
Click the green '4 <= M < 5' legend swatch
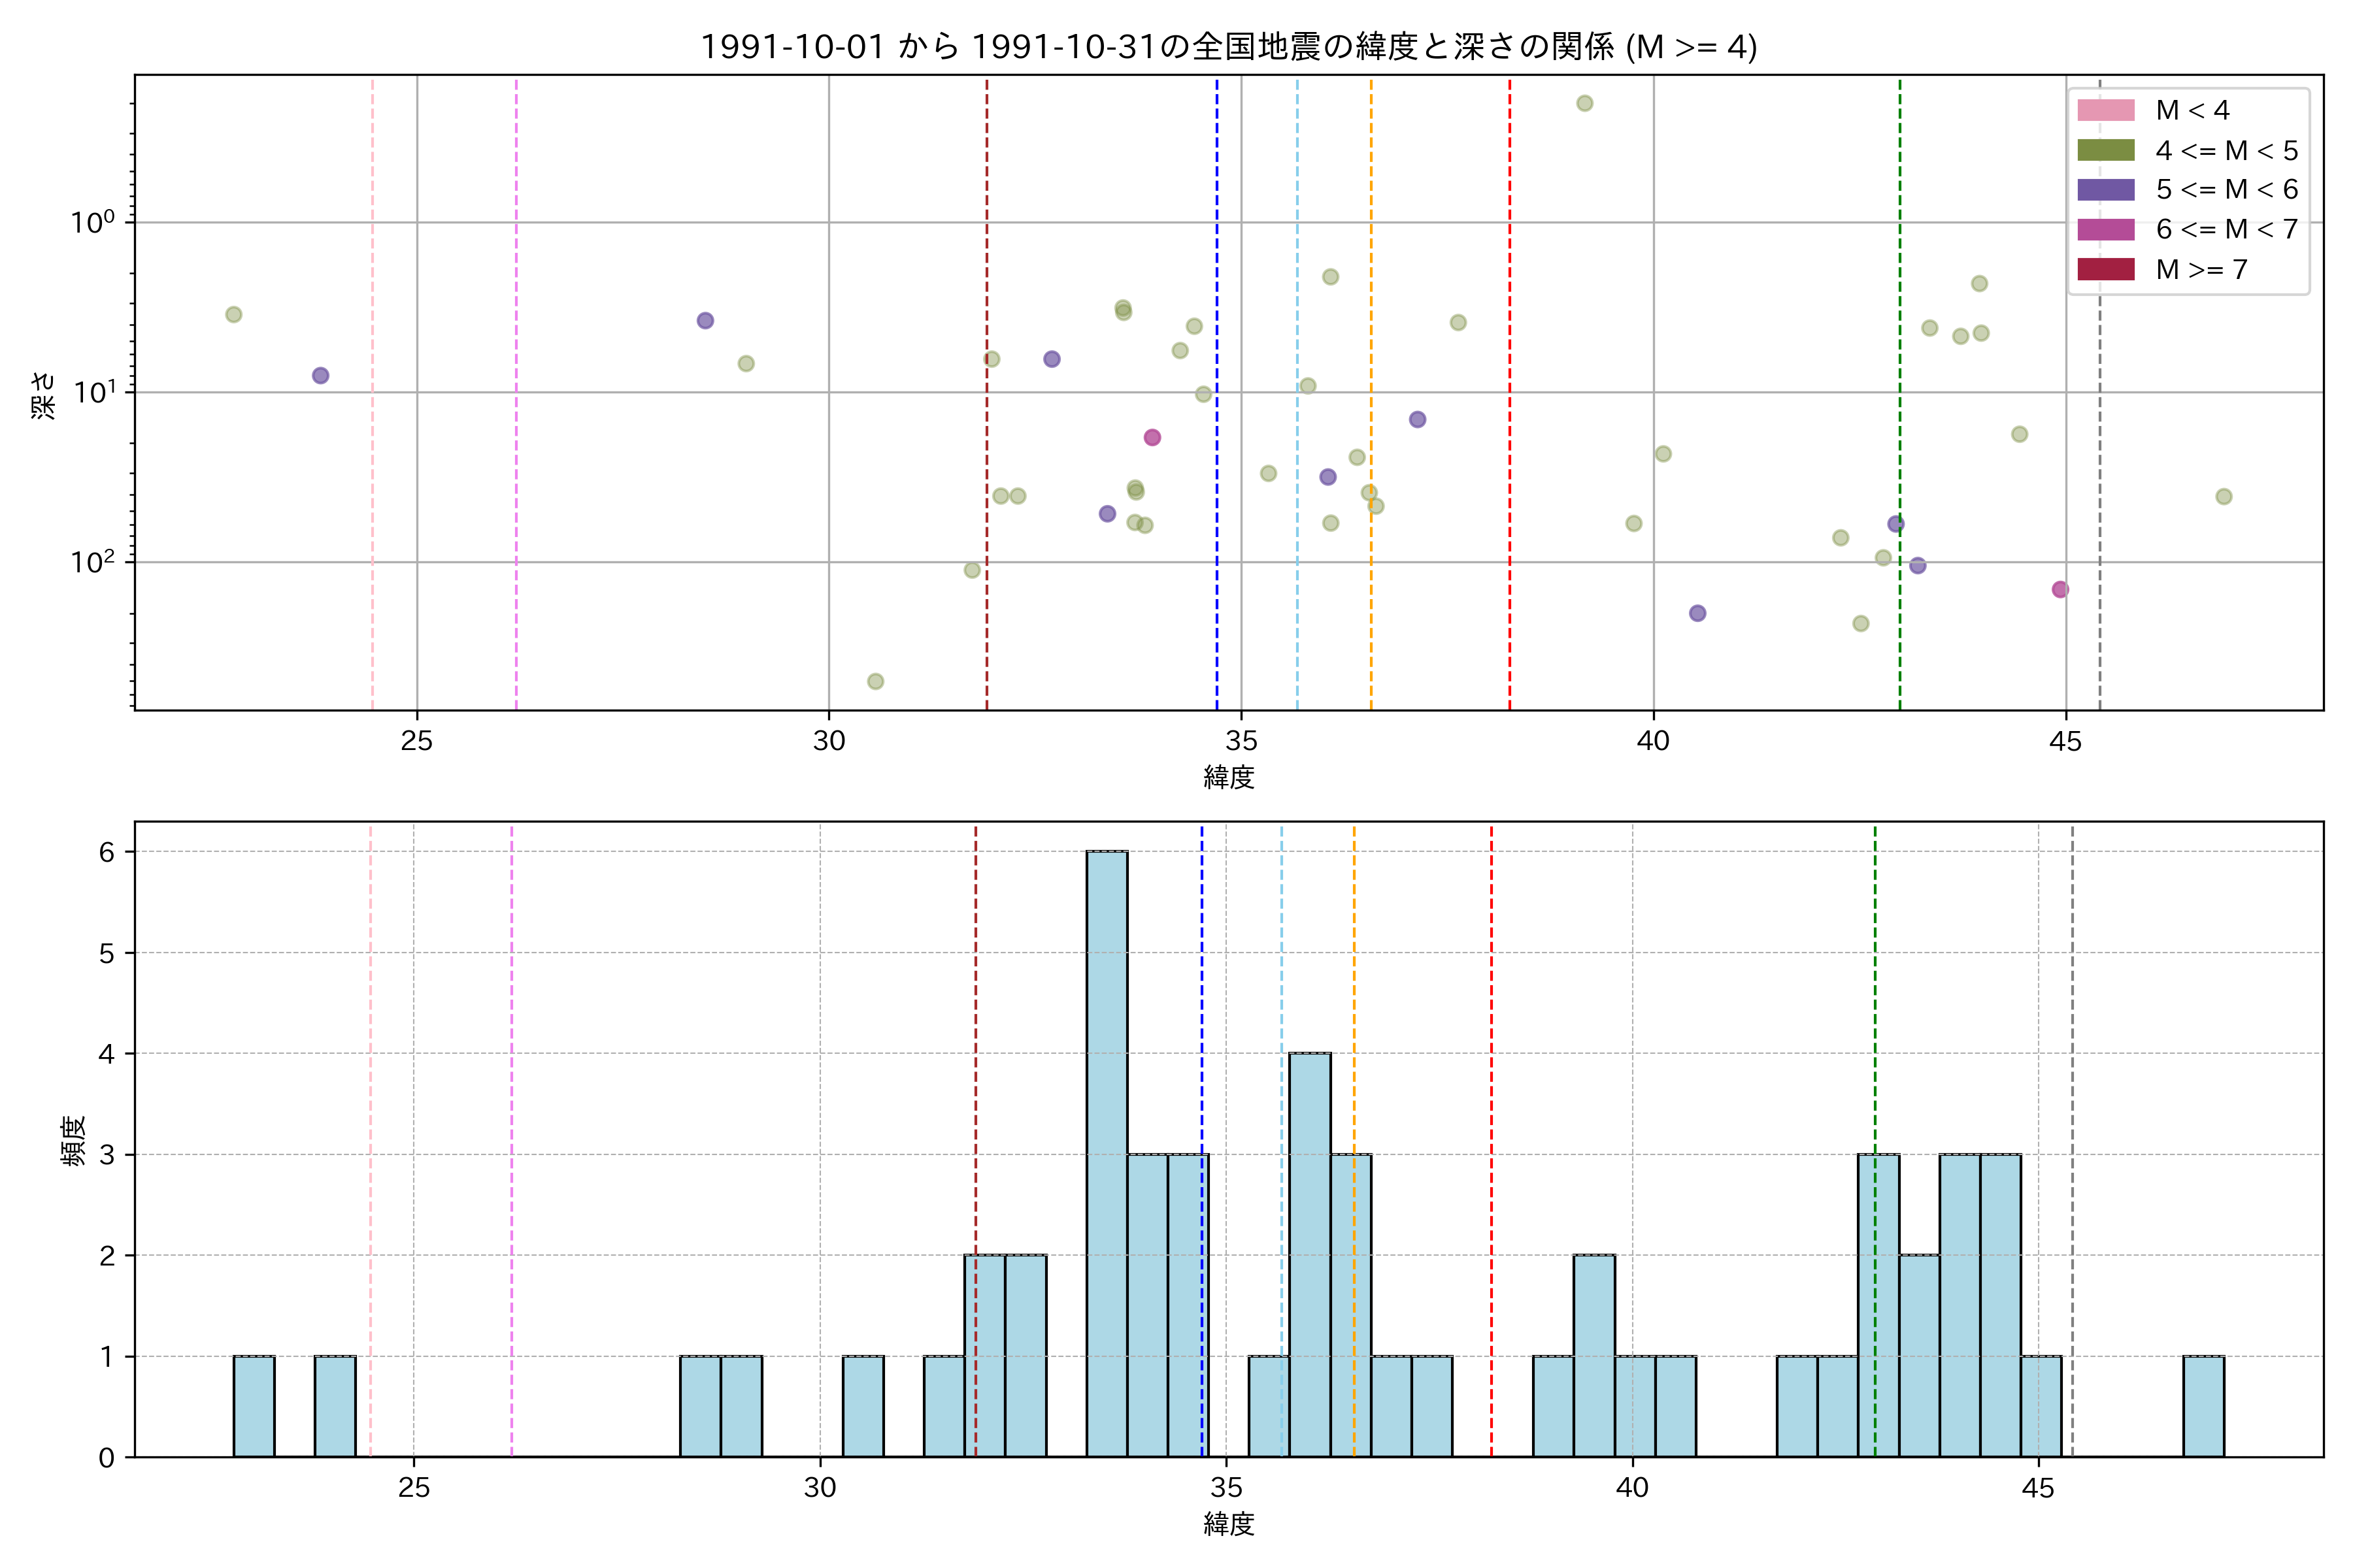point(2105,150)
